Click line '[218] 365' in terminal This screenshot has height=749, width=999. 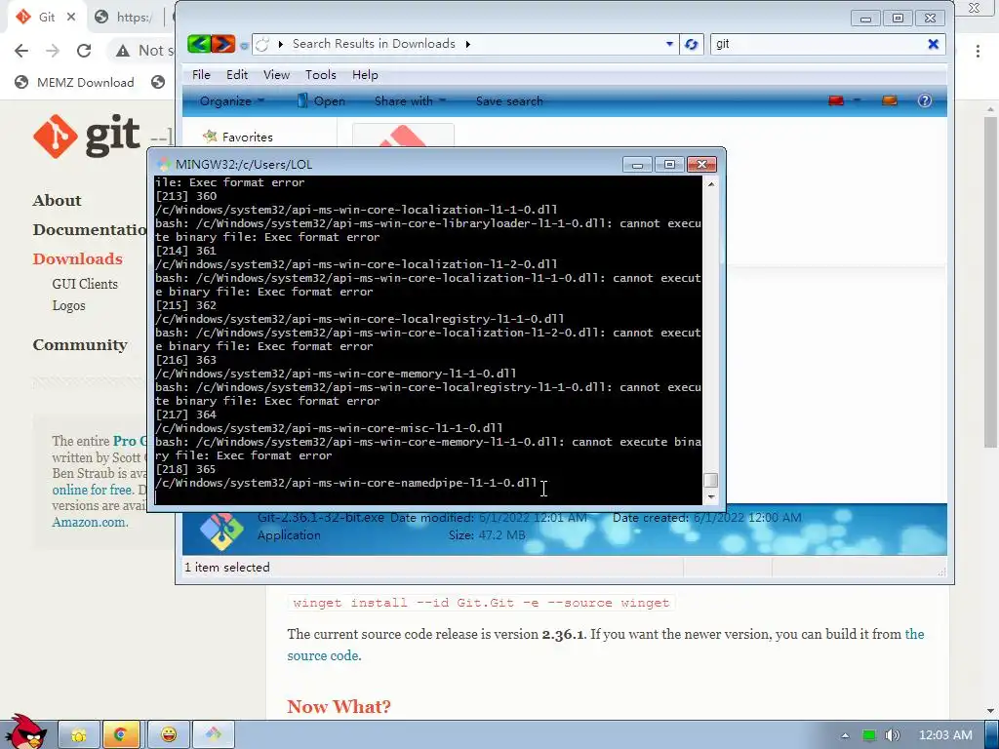tap(185, 469)
